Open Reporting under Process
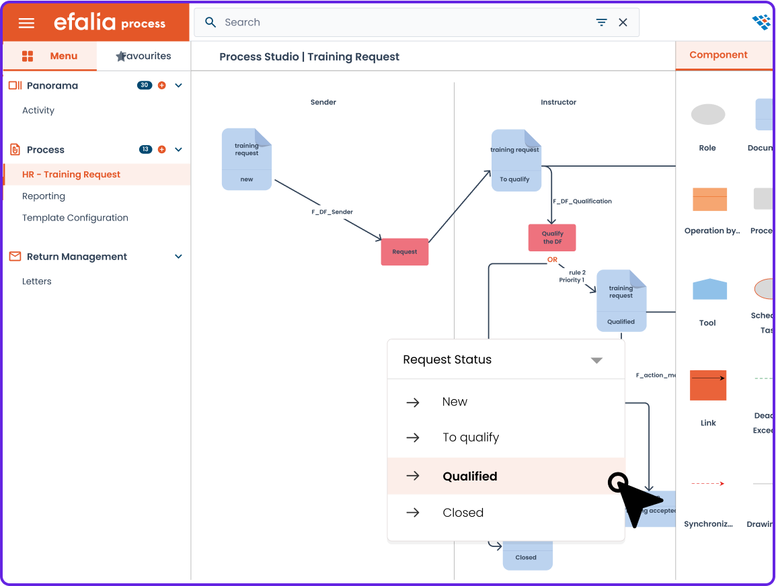 [x=44, y=196]
